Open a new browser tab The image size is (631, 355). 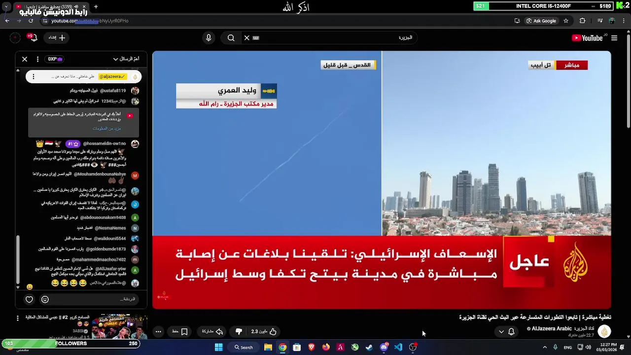[x=96, y=7]
